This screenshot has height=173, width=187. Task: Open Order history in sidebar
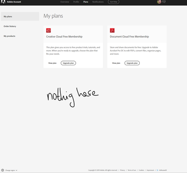click(x=10, y=26)
